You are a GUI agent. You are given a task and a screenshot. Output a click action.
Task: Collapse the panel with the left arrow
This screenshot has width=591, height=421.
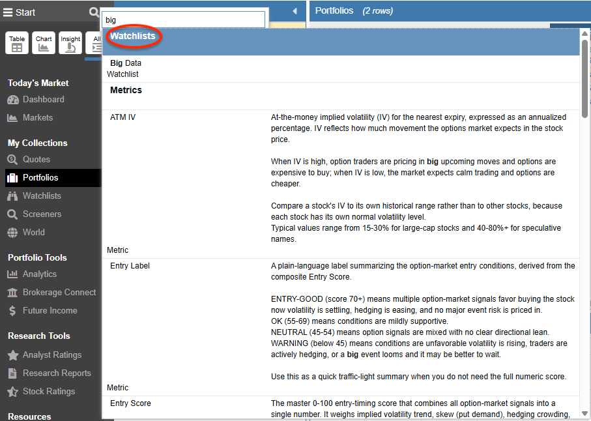(295, 11)
